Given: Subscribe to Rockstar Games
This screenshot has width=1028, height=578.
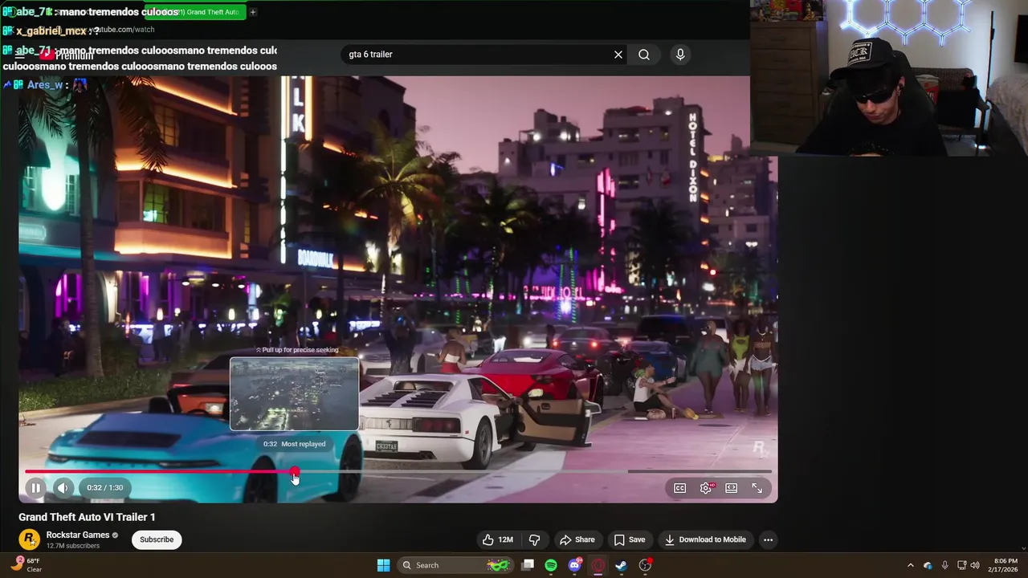Looking at the screenshot, I should coord(157,539).
